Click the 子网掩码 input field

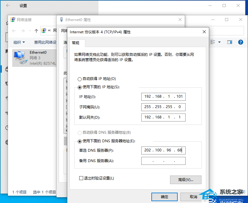tap(163, 107)
